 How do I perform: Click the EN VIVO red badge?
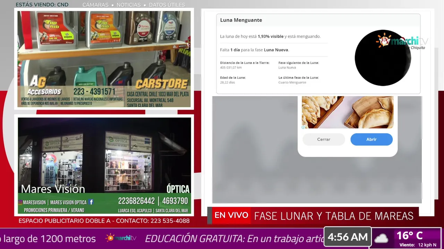tap(231, 215)
